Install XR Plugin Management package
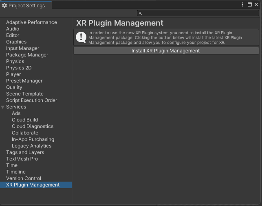The image size is (262, 206). [166, 51]
